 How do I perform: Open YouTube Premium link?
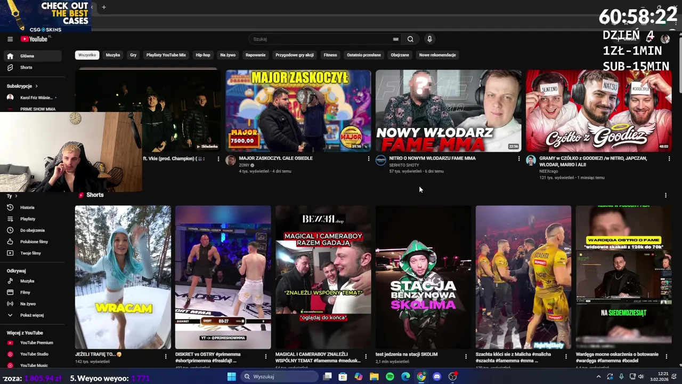click(x=32, y=343)
